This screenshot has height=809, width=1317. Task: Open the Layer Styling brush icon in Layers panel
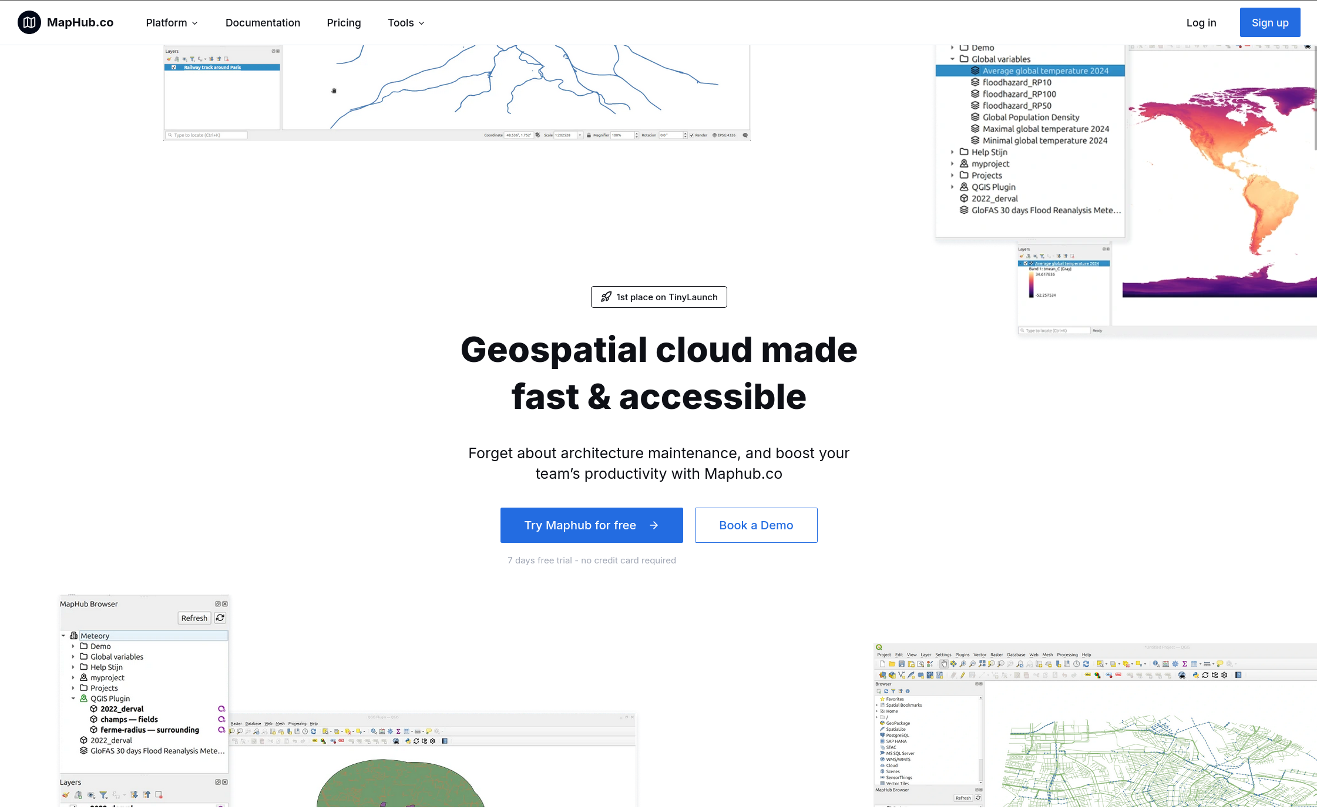66,794
